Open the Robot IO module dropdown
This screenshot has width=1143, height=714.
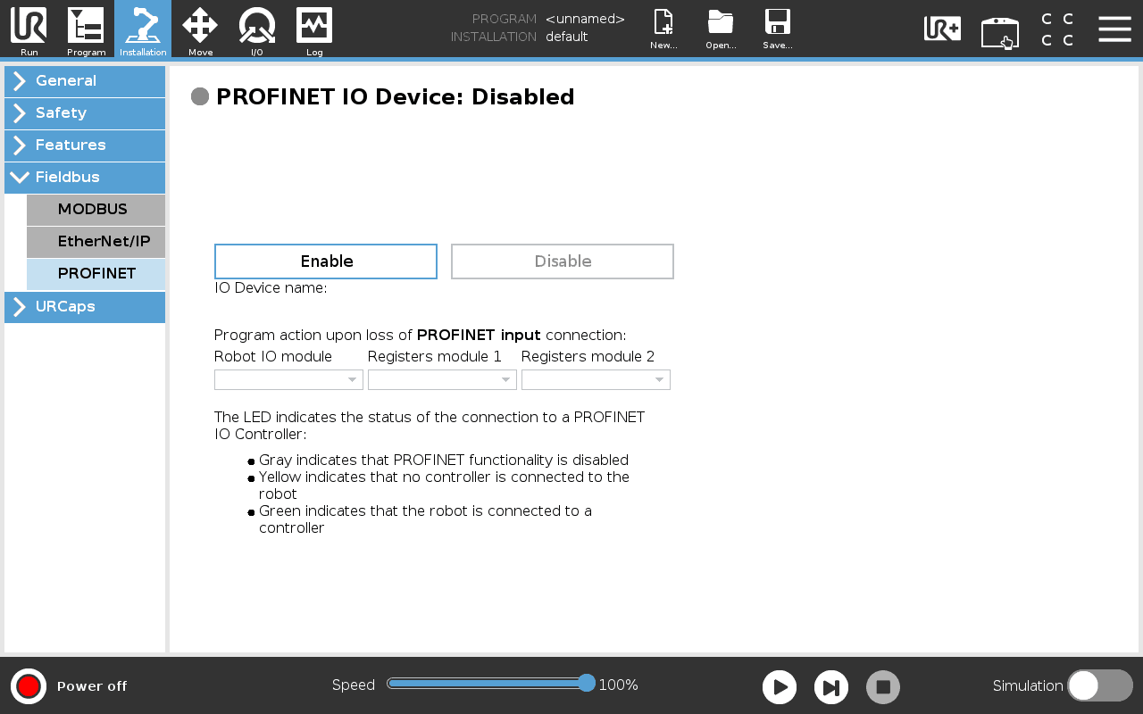pos(288,380)
